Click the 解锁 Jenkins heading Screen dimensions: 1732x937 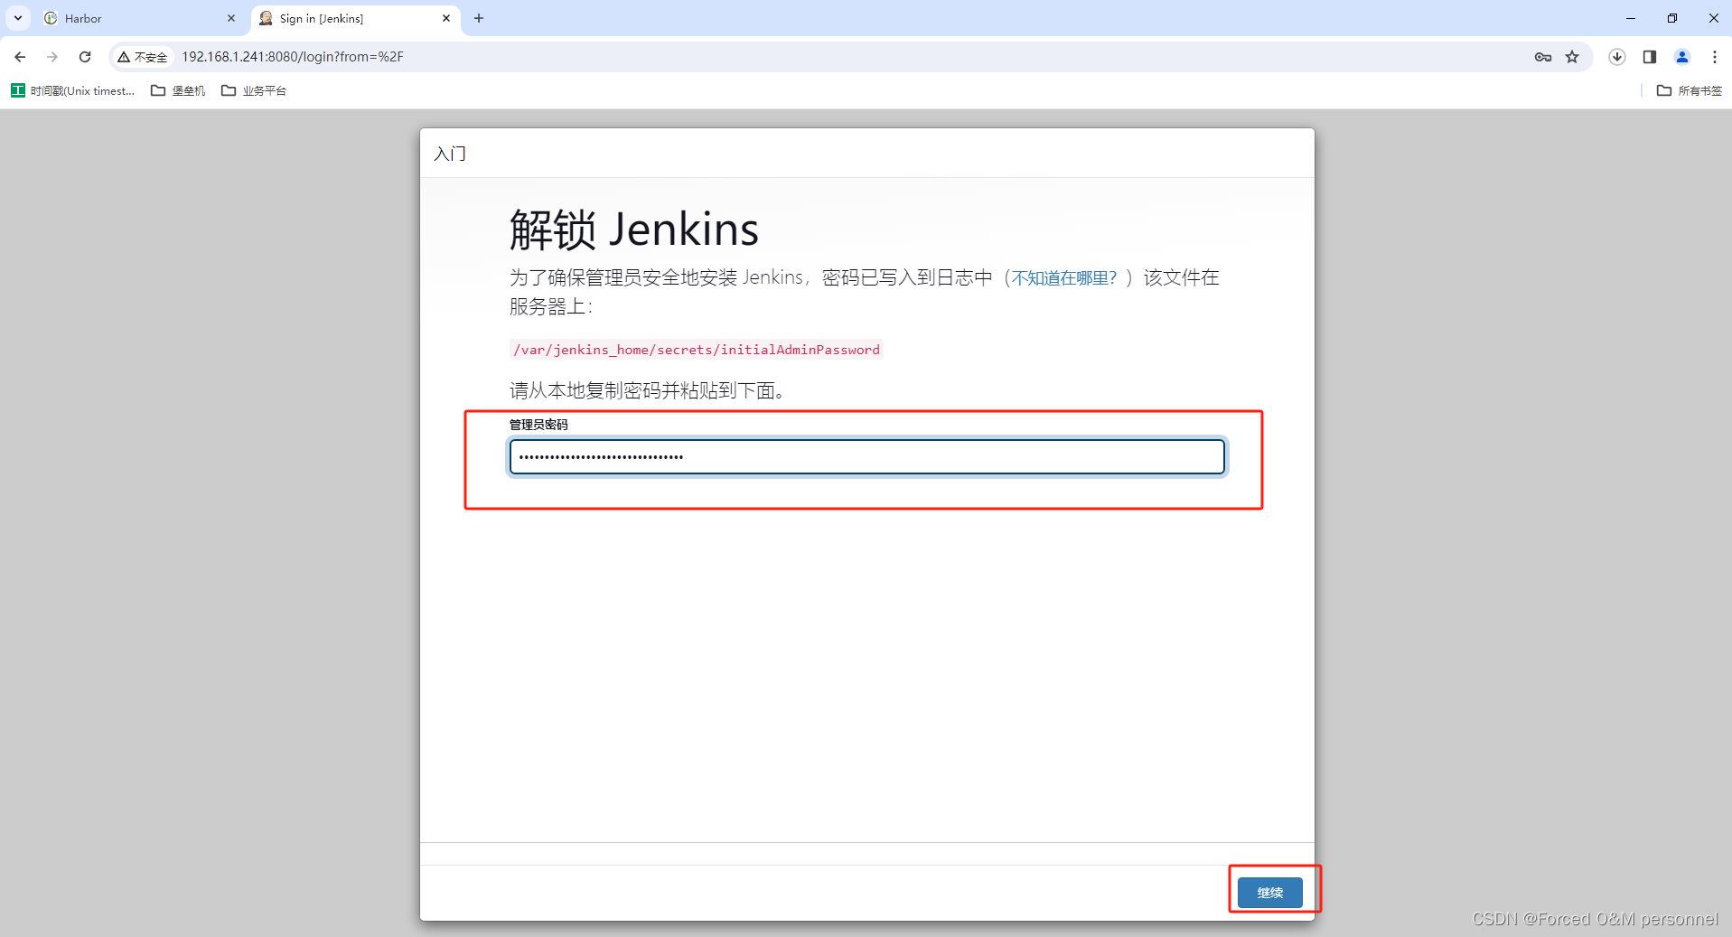click(634, 230)
